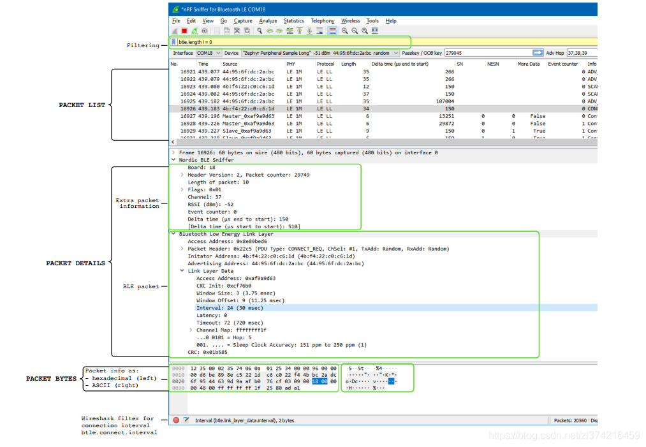The width and height of the screenshot is (646, 447).
Task: Open the COM18 interface dropdown
Action: pos(209,53)
